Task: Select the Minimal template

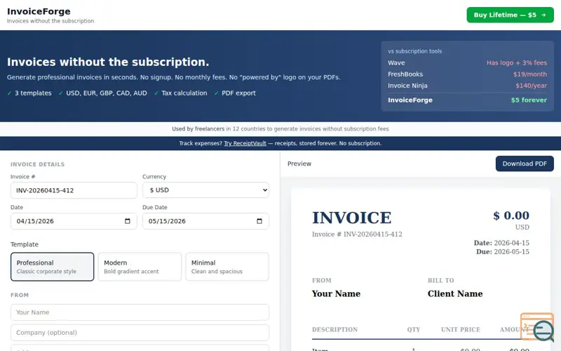Action: [x=227, y=267]
